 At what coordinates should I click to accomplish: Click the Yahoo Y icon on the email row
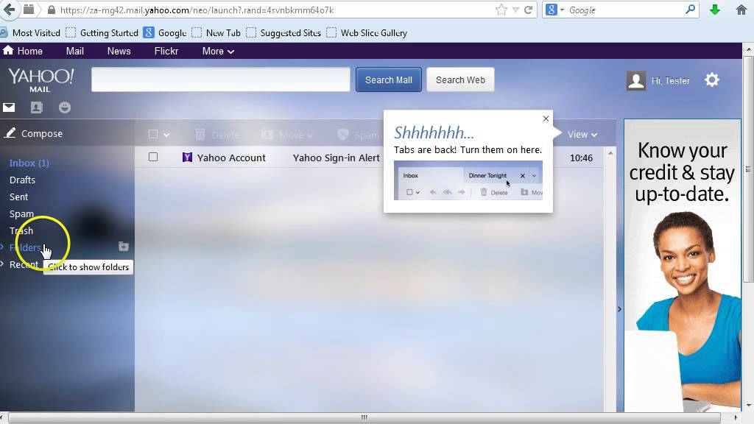click(187, 158)
